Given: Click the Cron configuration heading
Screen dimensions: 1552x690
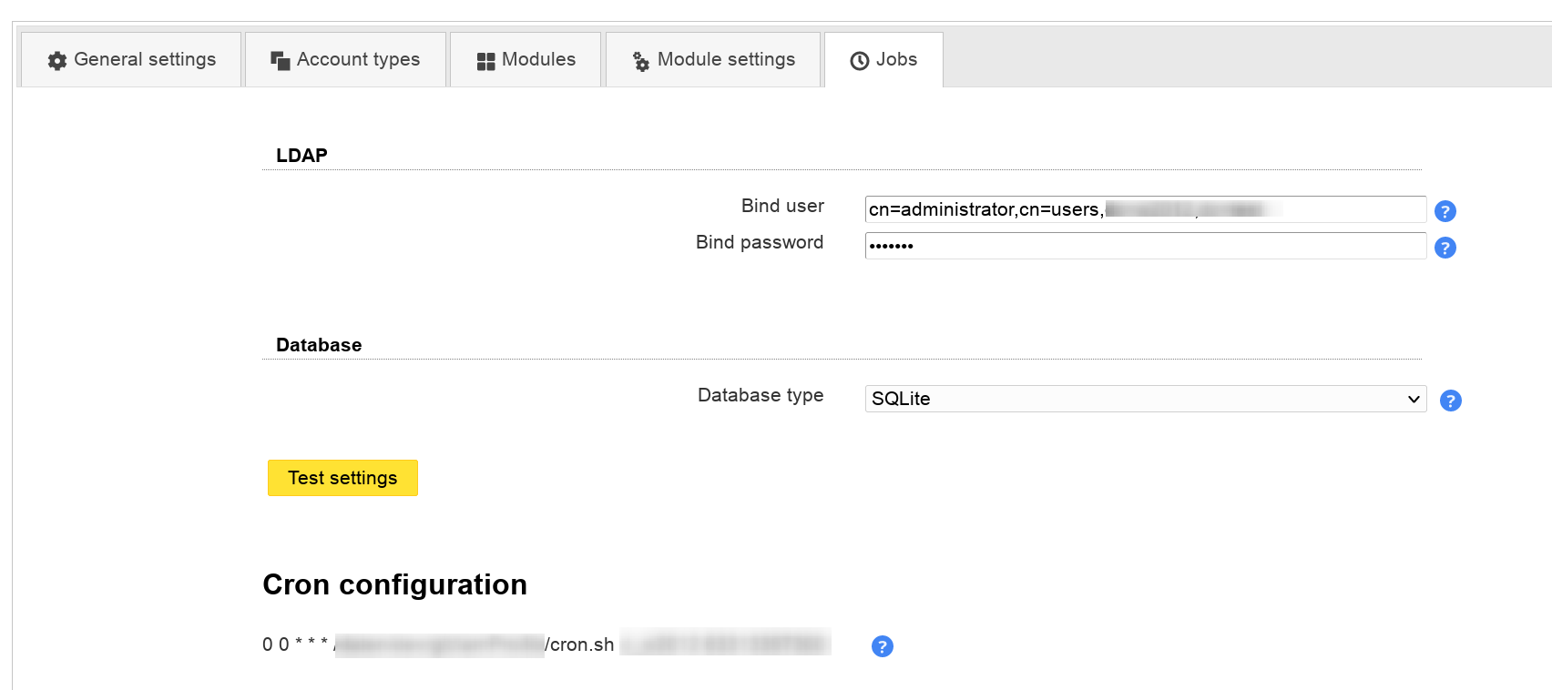Looking at the screenshot, I should pos(394,584).
